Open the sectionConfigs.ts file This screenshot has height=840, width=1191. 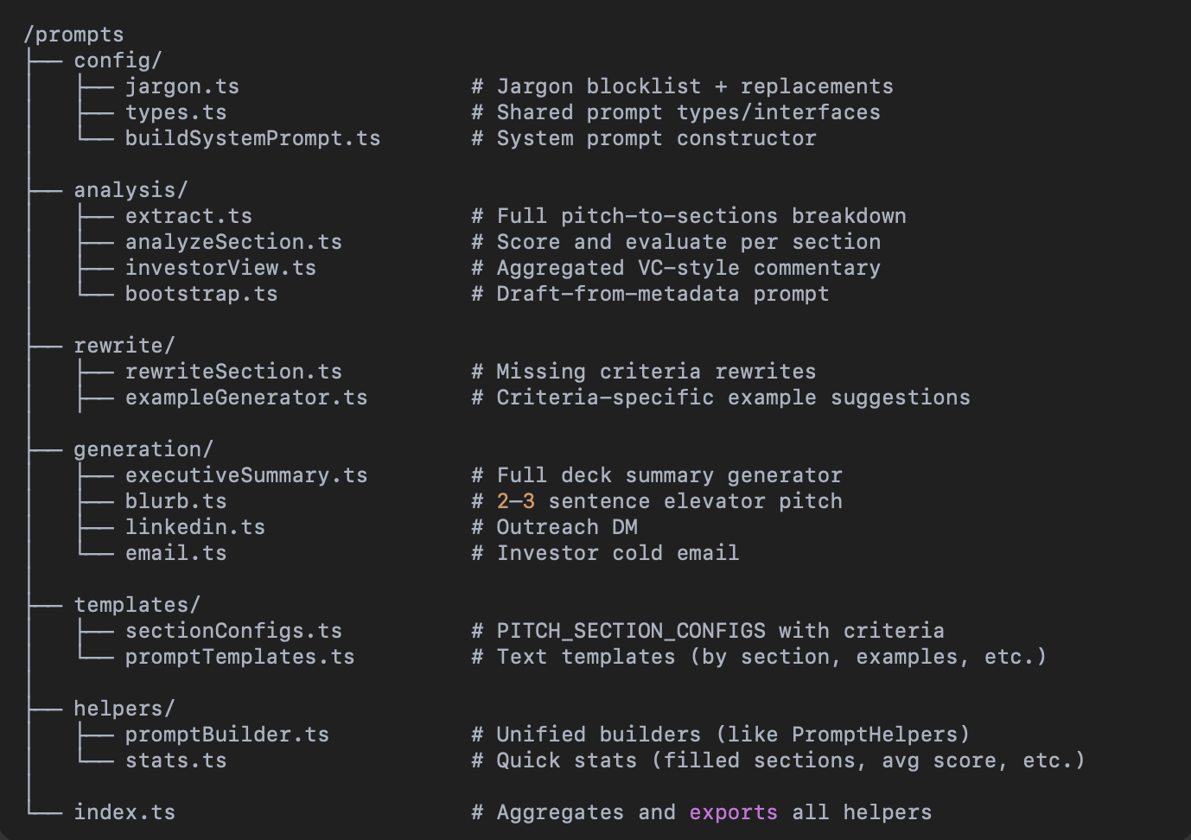click(x=233, y=631)
